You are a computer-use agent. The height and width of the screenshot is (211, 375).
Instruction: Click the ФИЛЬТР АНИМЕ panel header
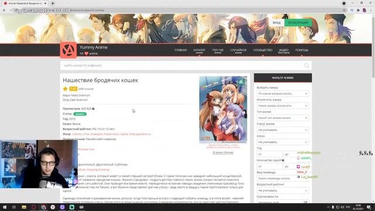point(282,78)
